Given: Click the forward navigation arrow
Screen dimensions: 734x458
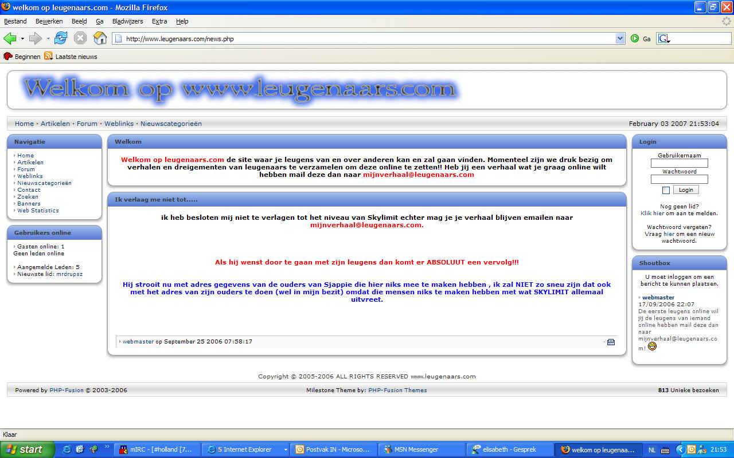Looking at the screenshot, I should (x=36, y=38).
